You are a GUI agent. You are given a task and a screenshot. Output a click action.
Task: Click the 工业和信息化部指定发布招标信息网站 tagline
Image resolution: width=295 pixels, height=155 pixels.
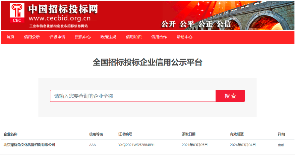click(x=58, y=26)
